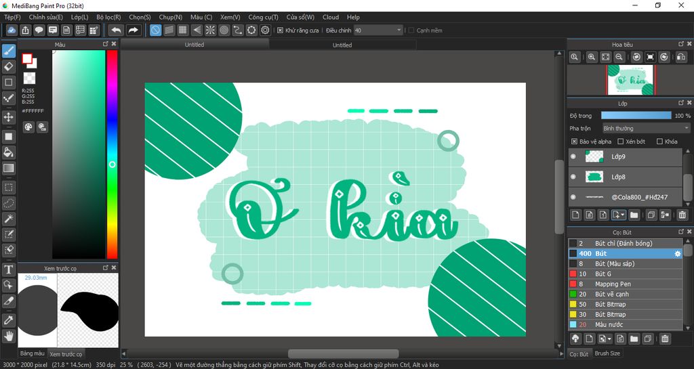
Task: Activate the Hand pan tool
Action: [x=9, y=335]
